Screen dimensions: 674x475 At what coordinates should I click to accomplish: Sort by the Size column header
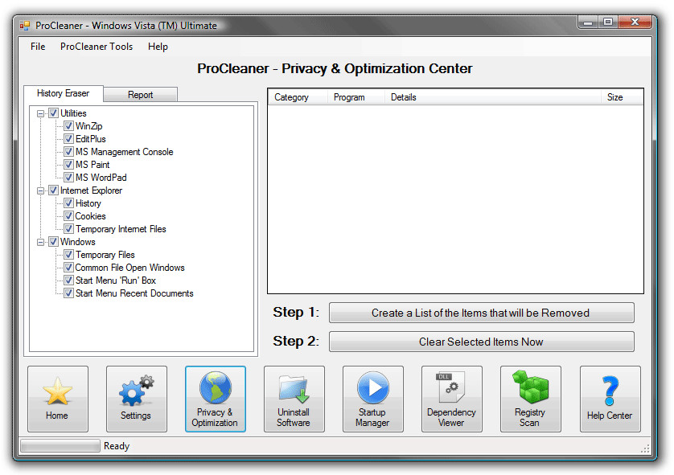point(622,97)
